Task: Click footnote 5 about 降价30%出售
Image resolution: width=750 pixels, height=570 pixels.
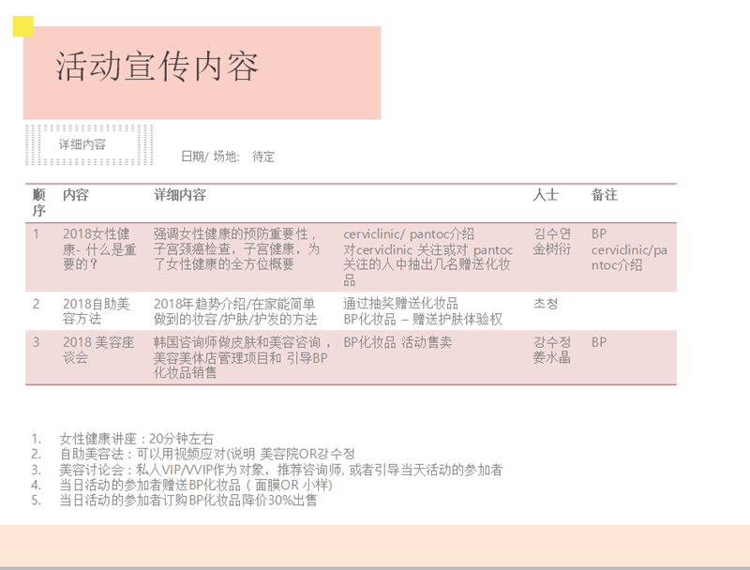Action: [187, 501]
